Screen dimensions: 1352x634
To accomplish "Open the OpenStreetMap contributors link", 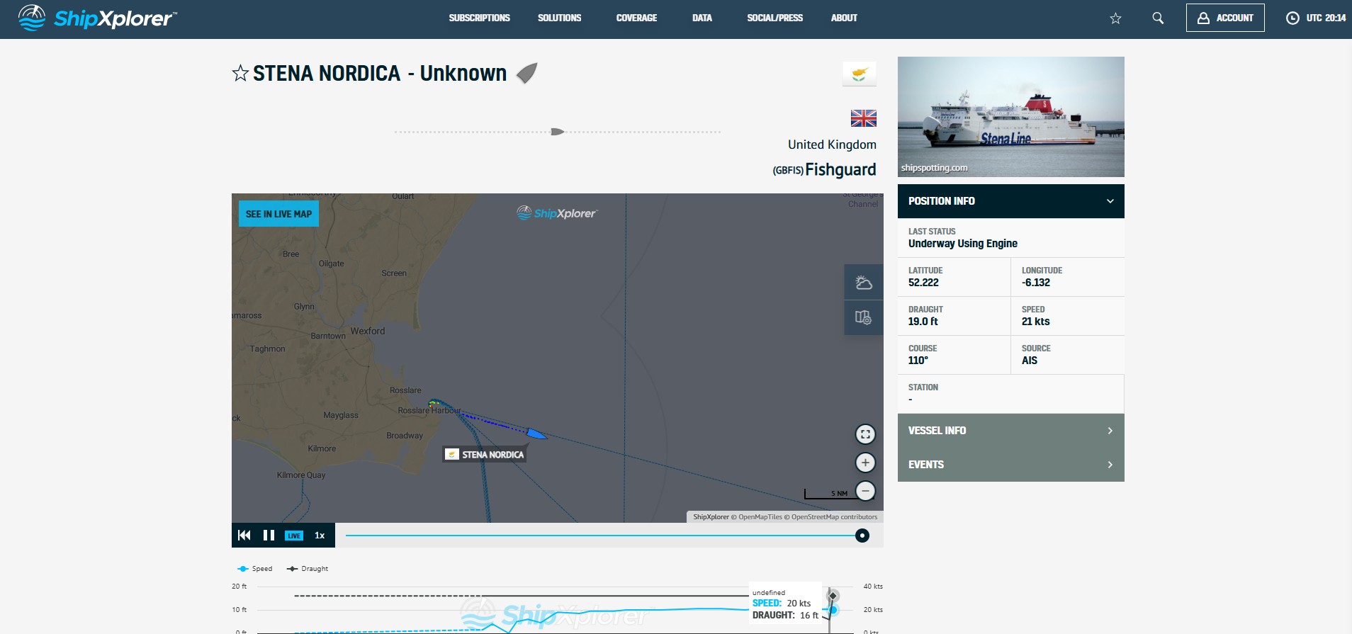I will [834, 517].
